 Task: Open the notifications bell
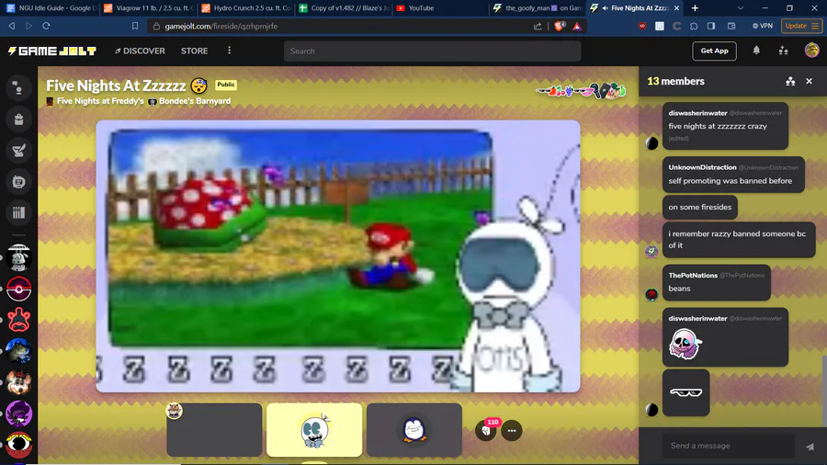click(x=756, y=51)
